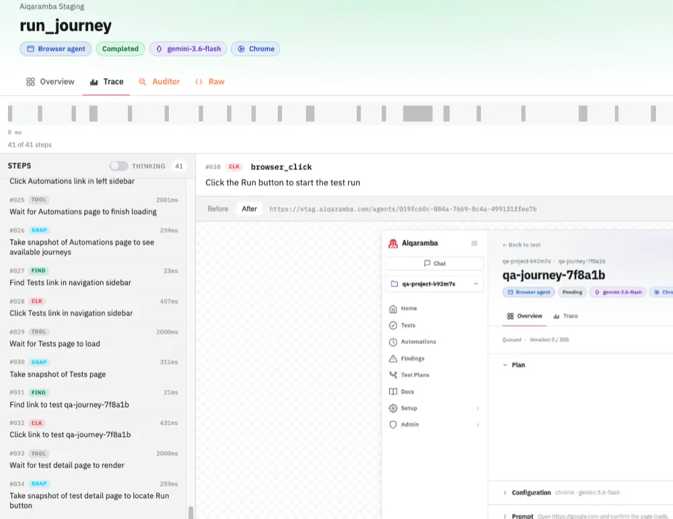Click the hamburger menu icon beside Aiqaramba

point(474,243)
